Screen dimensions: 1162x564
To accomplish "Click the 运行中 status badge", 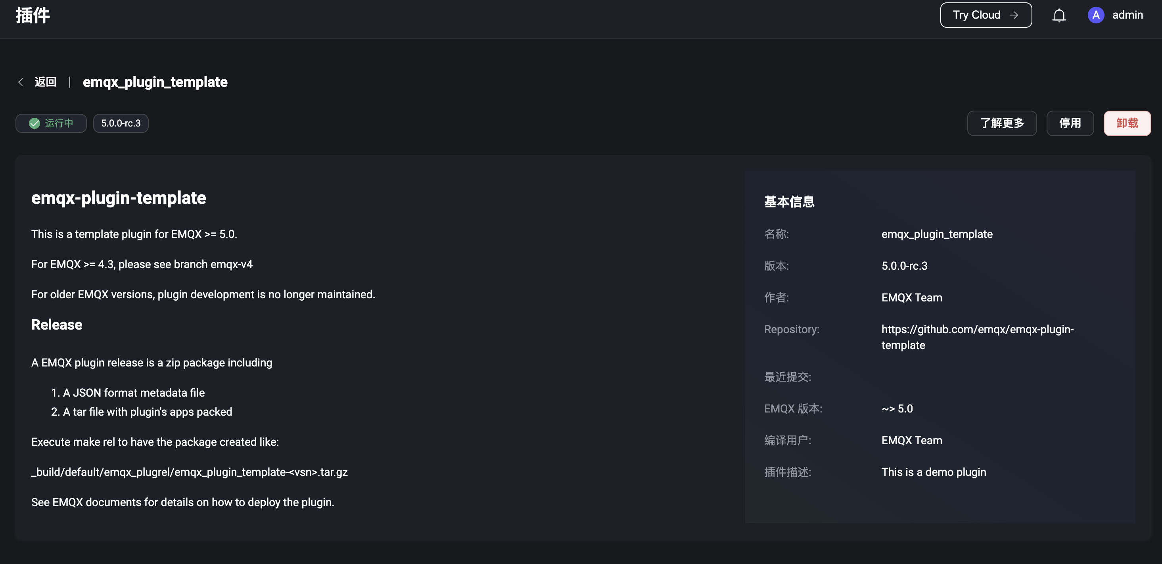I will 51,123.
